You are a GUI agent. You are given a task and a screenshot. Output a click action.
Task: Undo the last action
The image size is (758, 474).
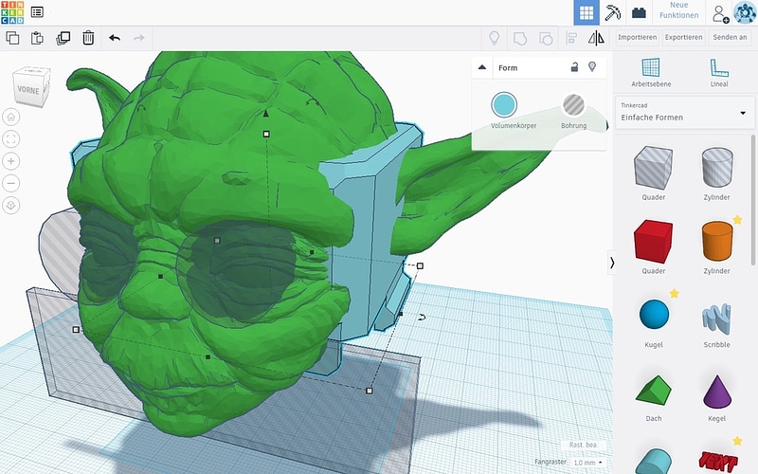point(115,38)
